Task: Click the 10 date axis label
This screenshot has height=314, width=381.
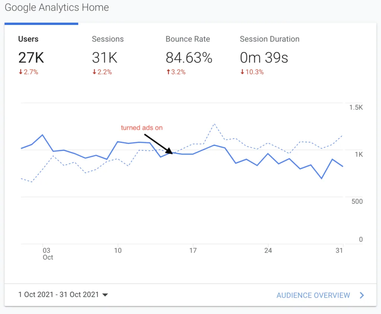Action: point(118,251)
